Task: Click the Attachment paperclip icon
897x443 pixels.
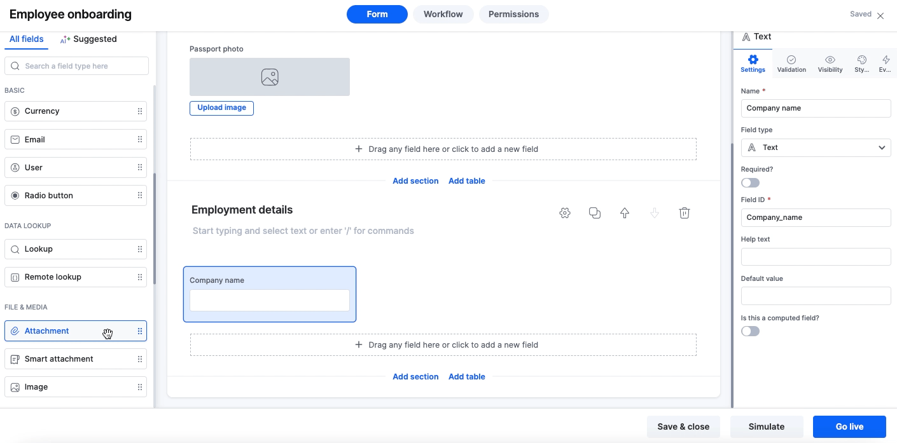Action: pyautogui.click(x=15, y=331)
